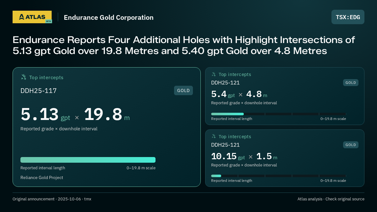This screenshot has width=377, height=212.
Task: Click the Original announcement 2025-10-06 footer text
Action: tap(52, 199)
